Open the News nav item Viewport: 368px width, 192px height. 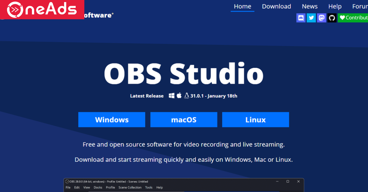[310, 6]
